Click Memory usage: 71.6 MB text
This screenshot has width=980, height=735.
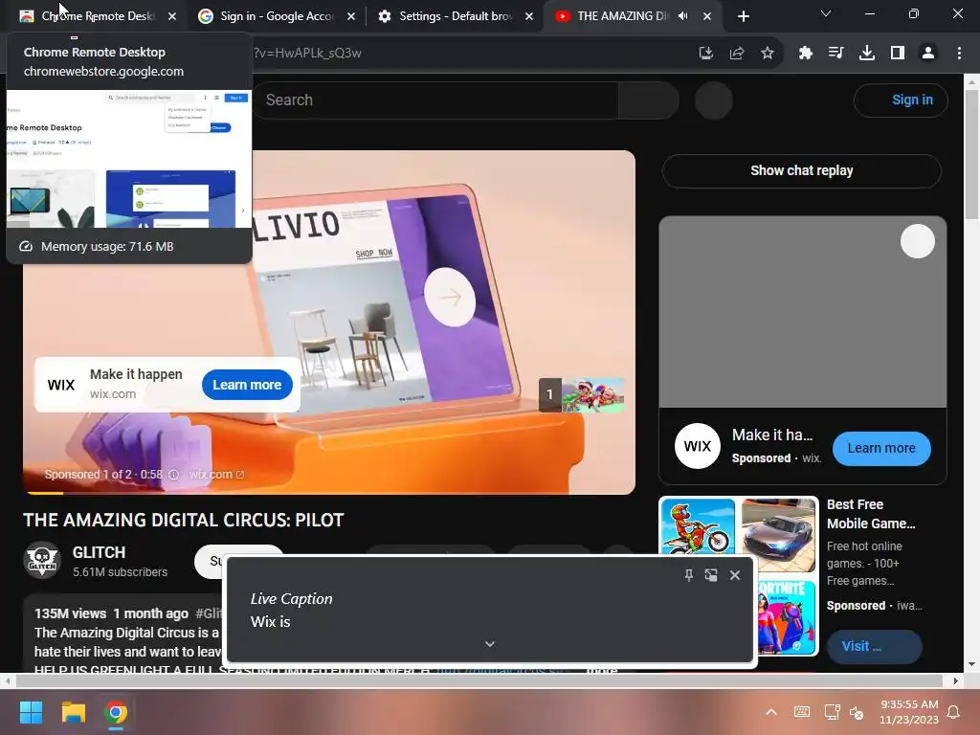pos(107,247)
